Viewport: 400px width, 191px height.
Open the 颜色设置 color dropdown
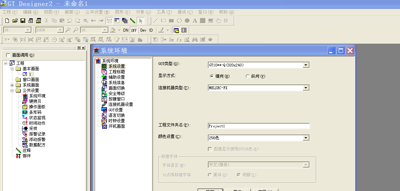(x=306, y=138)
